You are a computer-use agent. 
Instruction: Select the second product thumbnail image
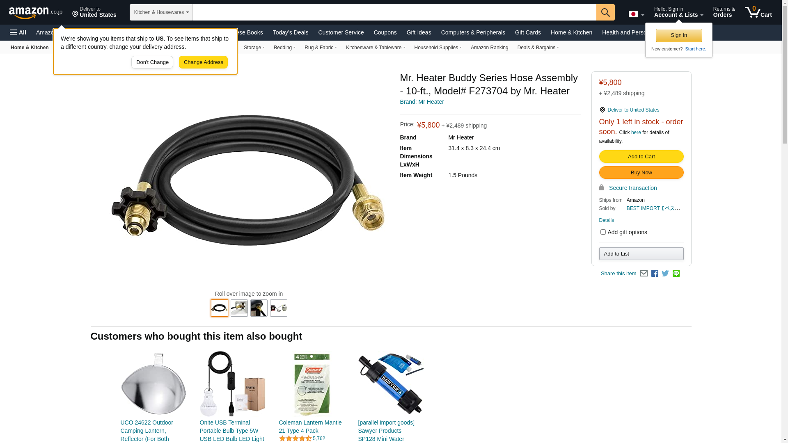pos(239,308)
